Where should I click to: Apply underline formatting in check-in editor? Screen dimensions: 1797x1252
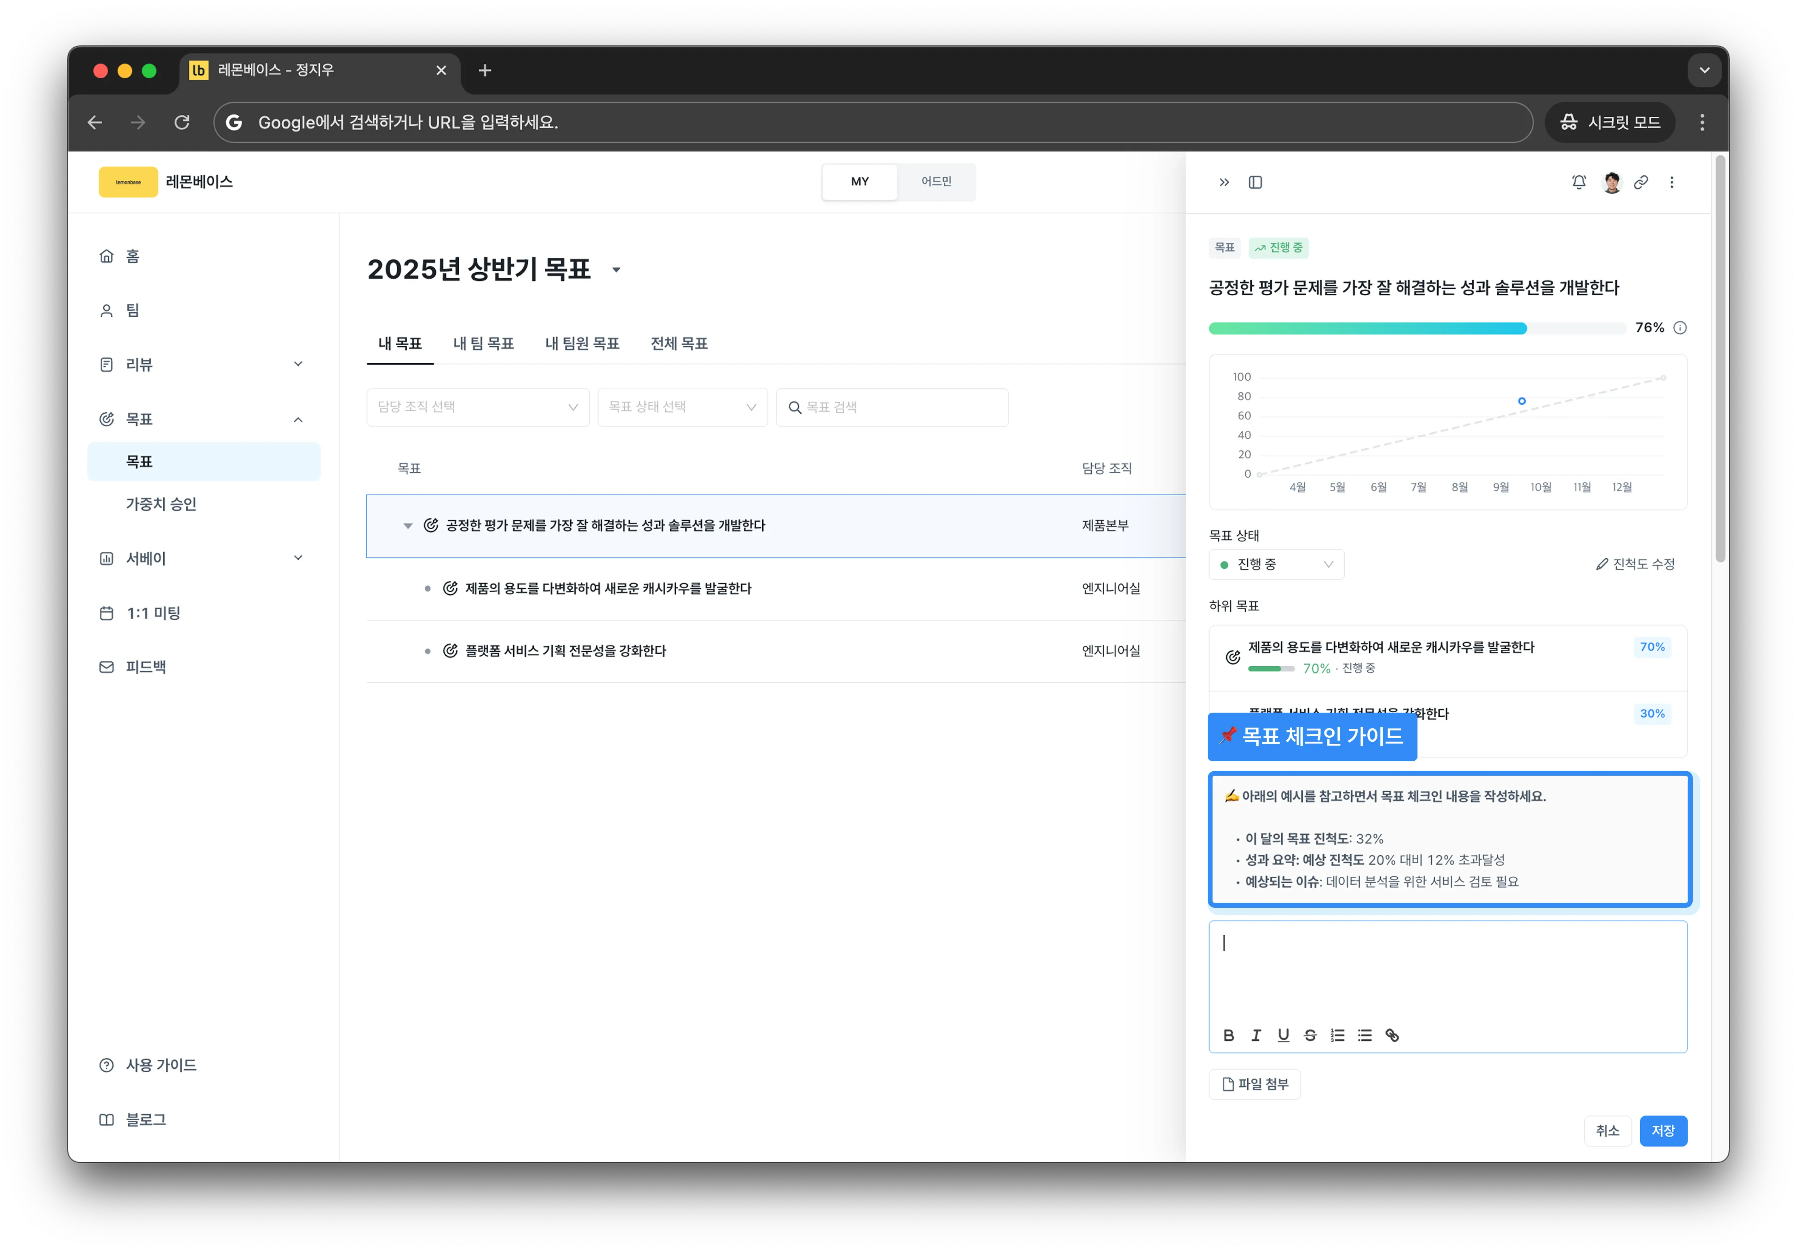[x=1284, y=1035]
